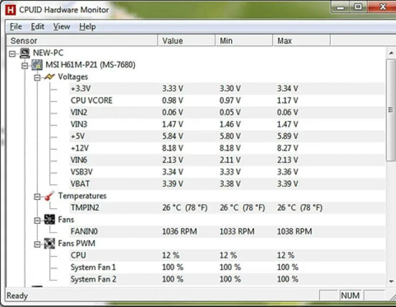Screen dimensions: 396x307
Task: Select the VIN2 sensor row
Action: 227,112
